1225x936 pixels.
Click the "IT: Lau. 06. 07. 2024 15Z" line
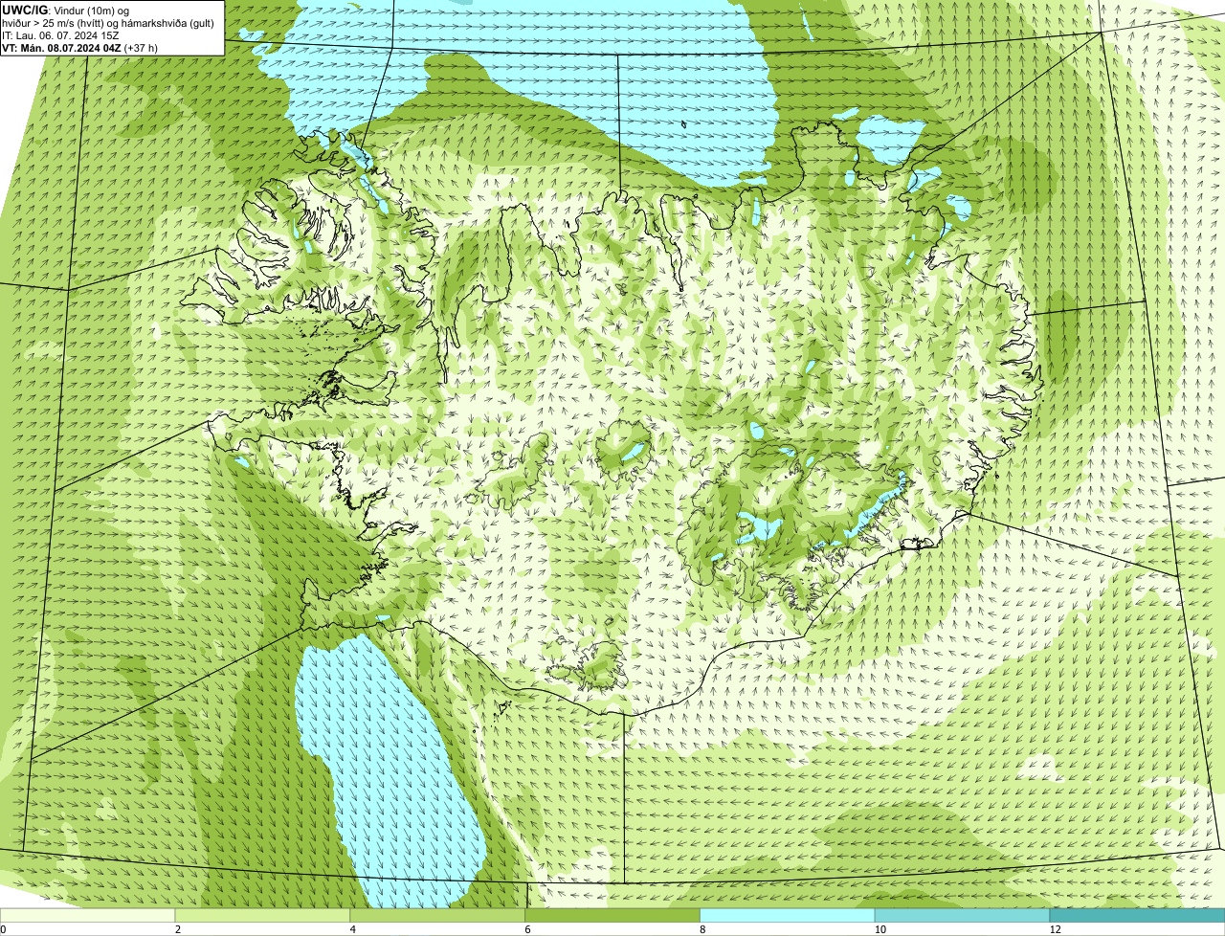click(60, 35)
